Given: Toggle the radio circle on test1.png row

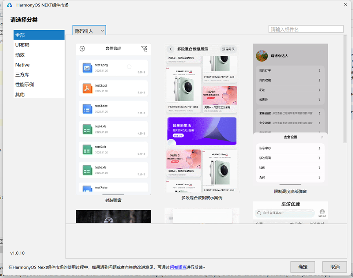Looking at the screenshot, I should [129, 67].
